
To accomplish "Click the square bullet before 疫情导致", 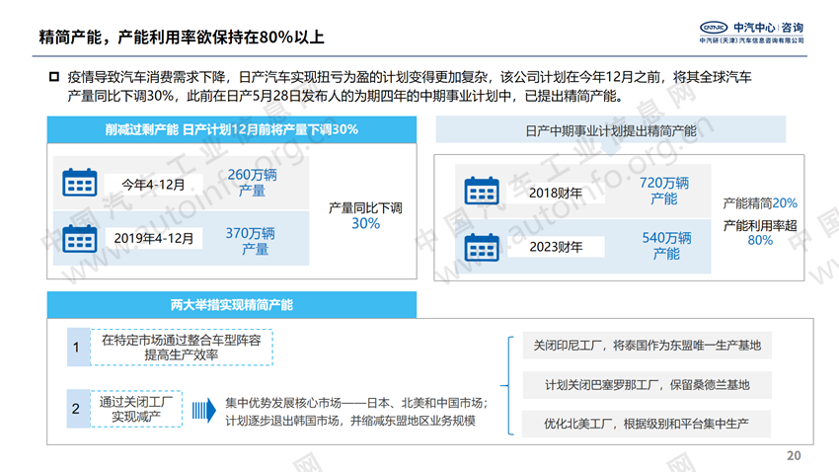I will pyautogui.click(x=54, y=77).
